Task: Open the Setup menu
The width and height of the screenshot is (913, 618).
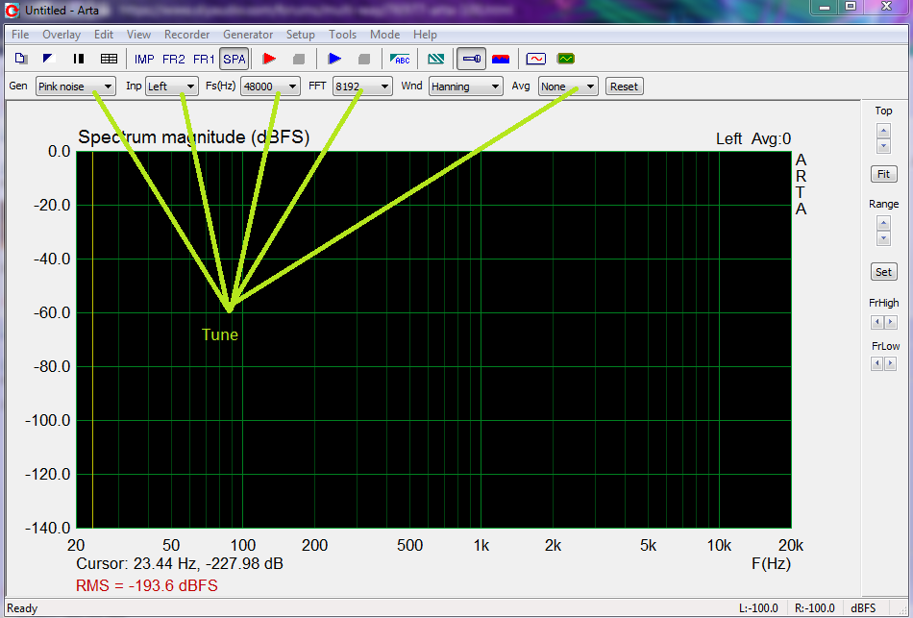Action: click(x=301, y=35)
